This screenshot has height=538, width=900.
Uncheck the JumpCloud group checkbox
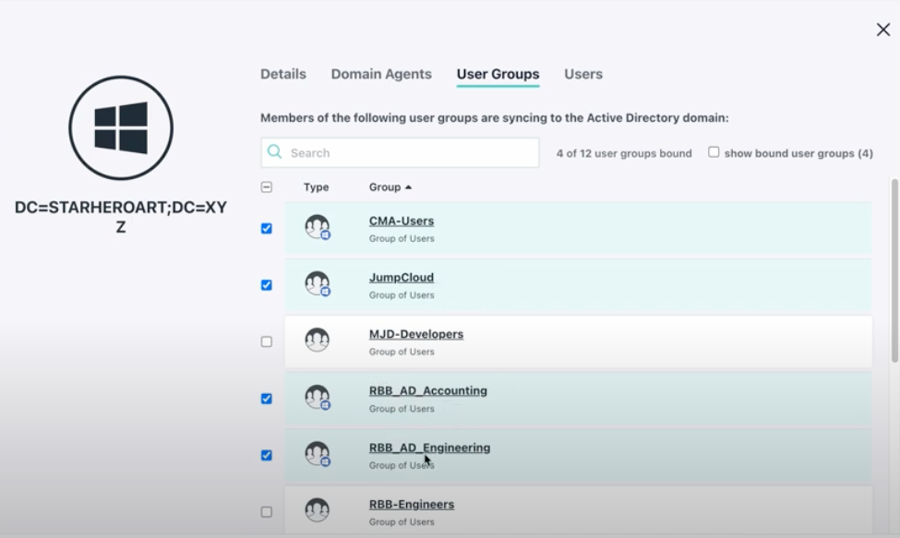pos(267,285)
